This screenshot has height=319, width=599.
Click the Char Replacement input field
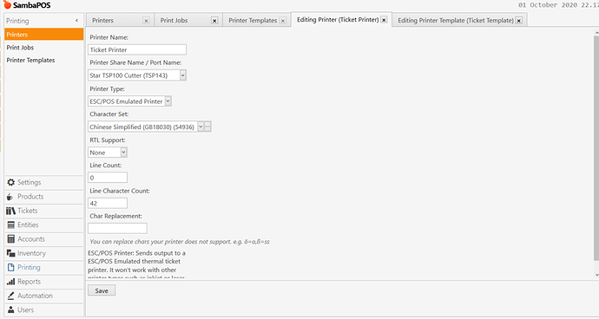tap(117, 228)
